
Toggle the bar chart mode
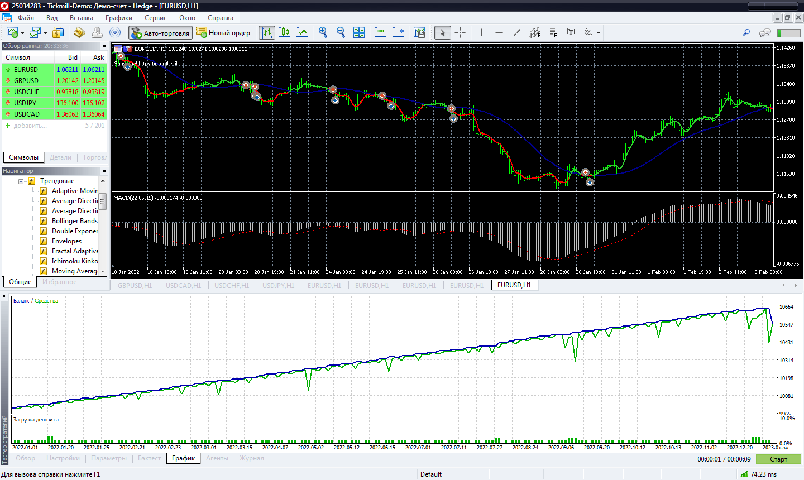tap(267, 33)
